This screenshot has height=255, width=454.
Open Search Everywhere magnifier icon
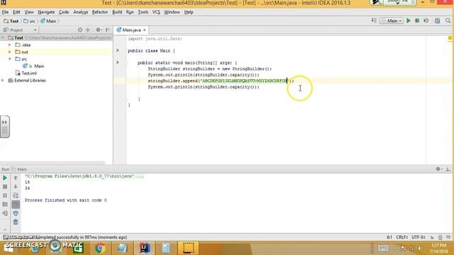pyautogui.click(x=448, y=21)
